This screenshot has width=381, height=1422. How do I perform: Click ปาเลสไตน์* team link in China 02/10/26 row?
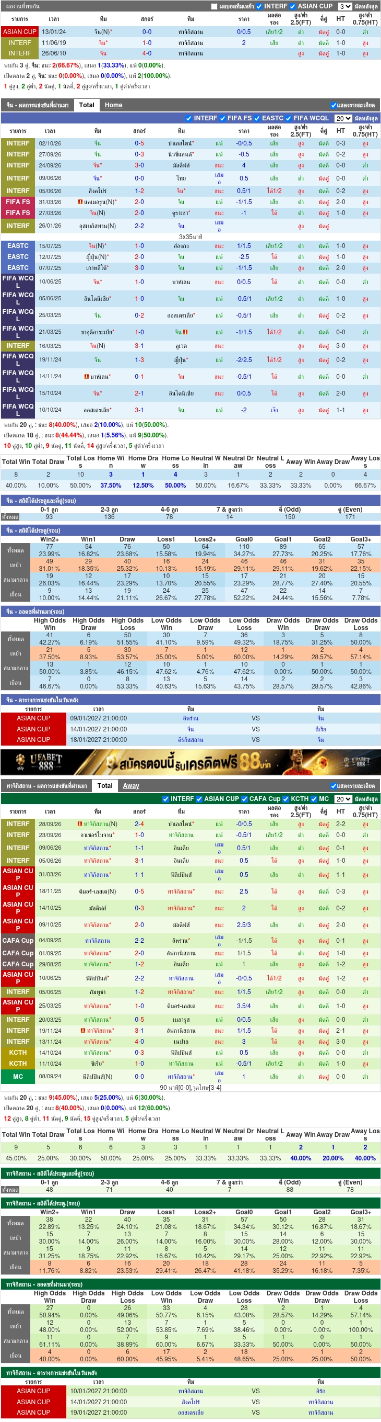tap(181, 143)
